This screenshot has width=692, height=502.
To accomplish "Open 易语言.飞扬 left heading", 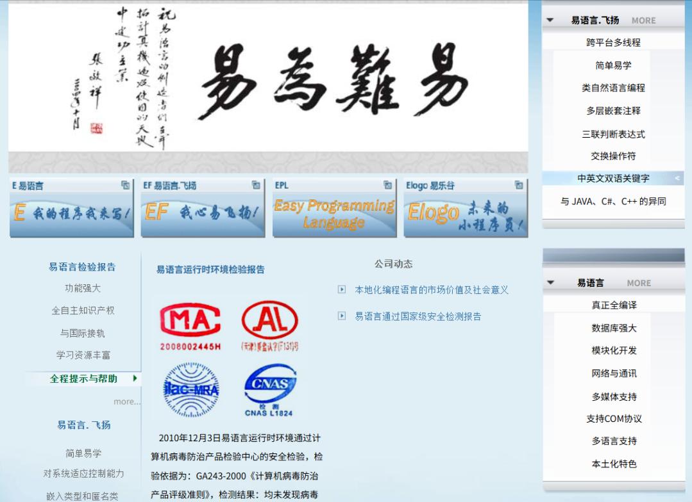I will click(x=84, y=425).
